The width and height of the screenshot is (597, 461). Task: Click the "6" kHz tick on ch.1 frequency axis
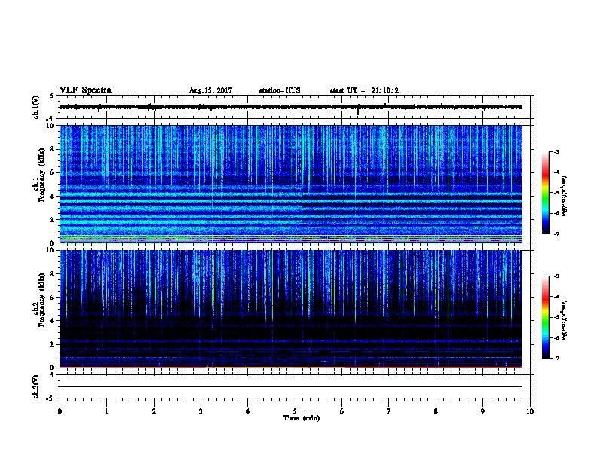52,172
